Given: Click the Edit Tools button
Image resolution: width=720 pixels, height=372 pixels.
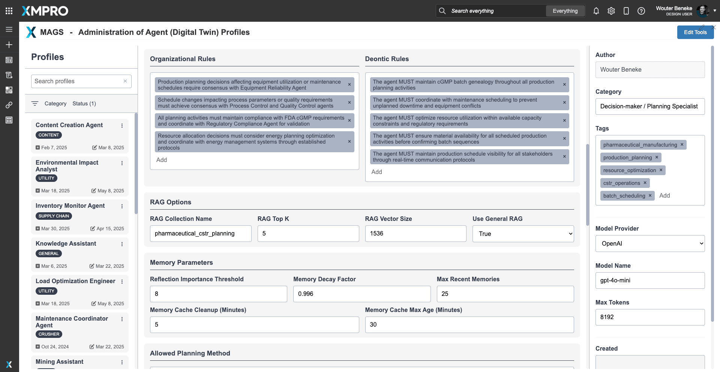Looking at the screenshot, I should (x=695, y=32).
